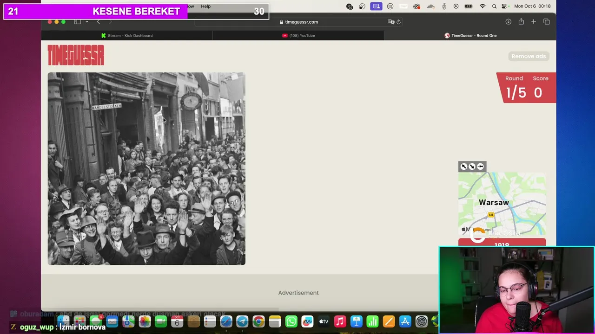
Task: Shrink the map with the up-left arrow icon
Action: click(x=463, y=167)
